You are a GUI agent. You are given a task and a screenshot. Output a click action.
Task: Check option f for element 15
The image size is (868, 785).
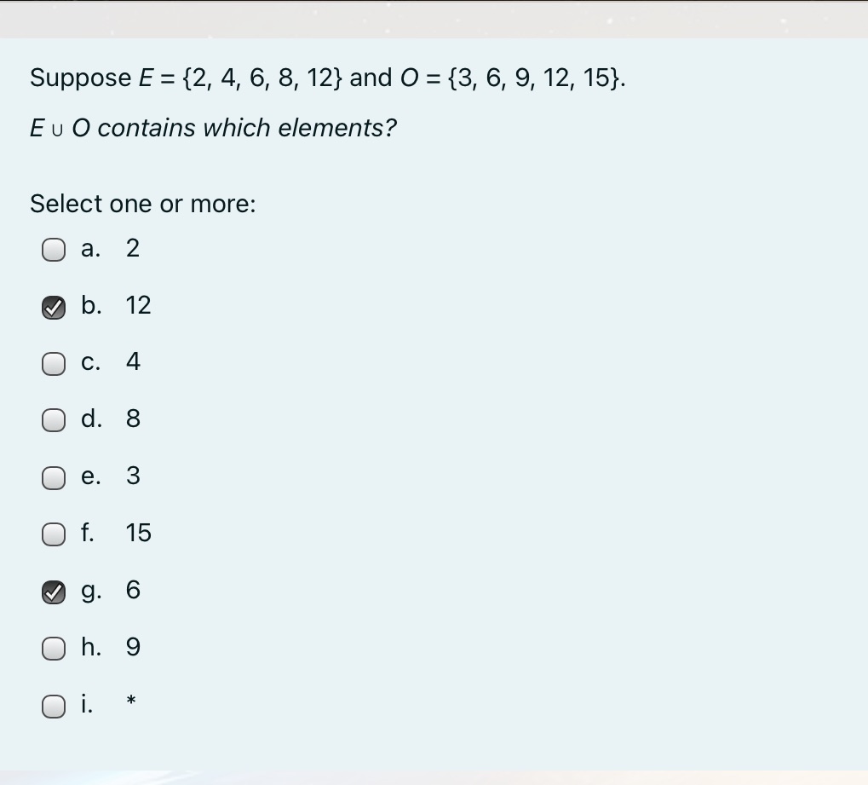click(54, 534)
